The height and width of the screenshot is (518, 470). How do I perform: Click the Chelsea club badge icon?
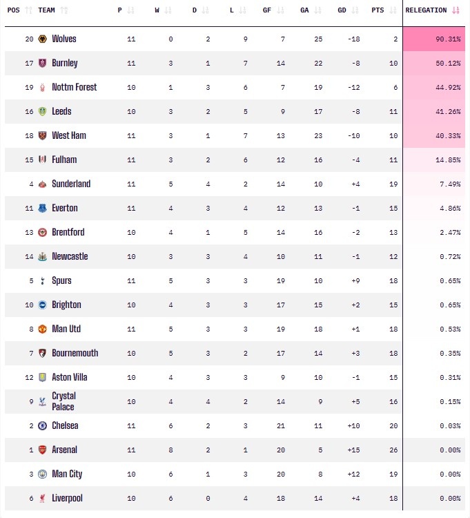click(43, 426)
